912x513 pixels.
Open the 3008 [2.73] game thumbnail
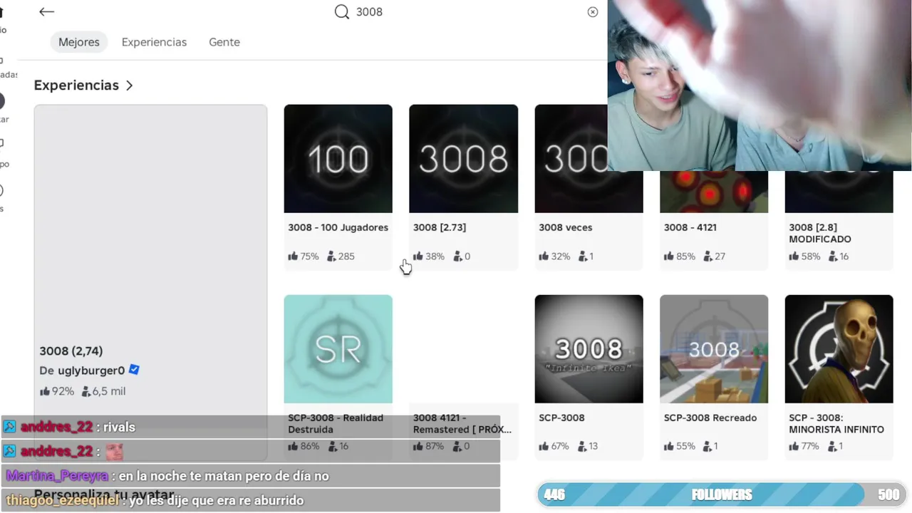tap(463, 158)
